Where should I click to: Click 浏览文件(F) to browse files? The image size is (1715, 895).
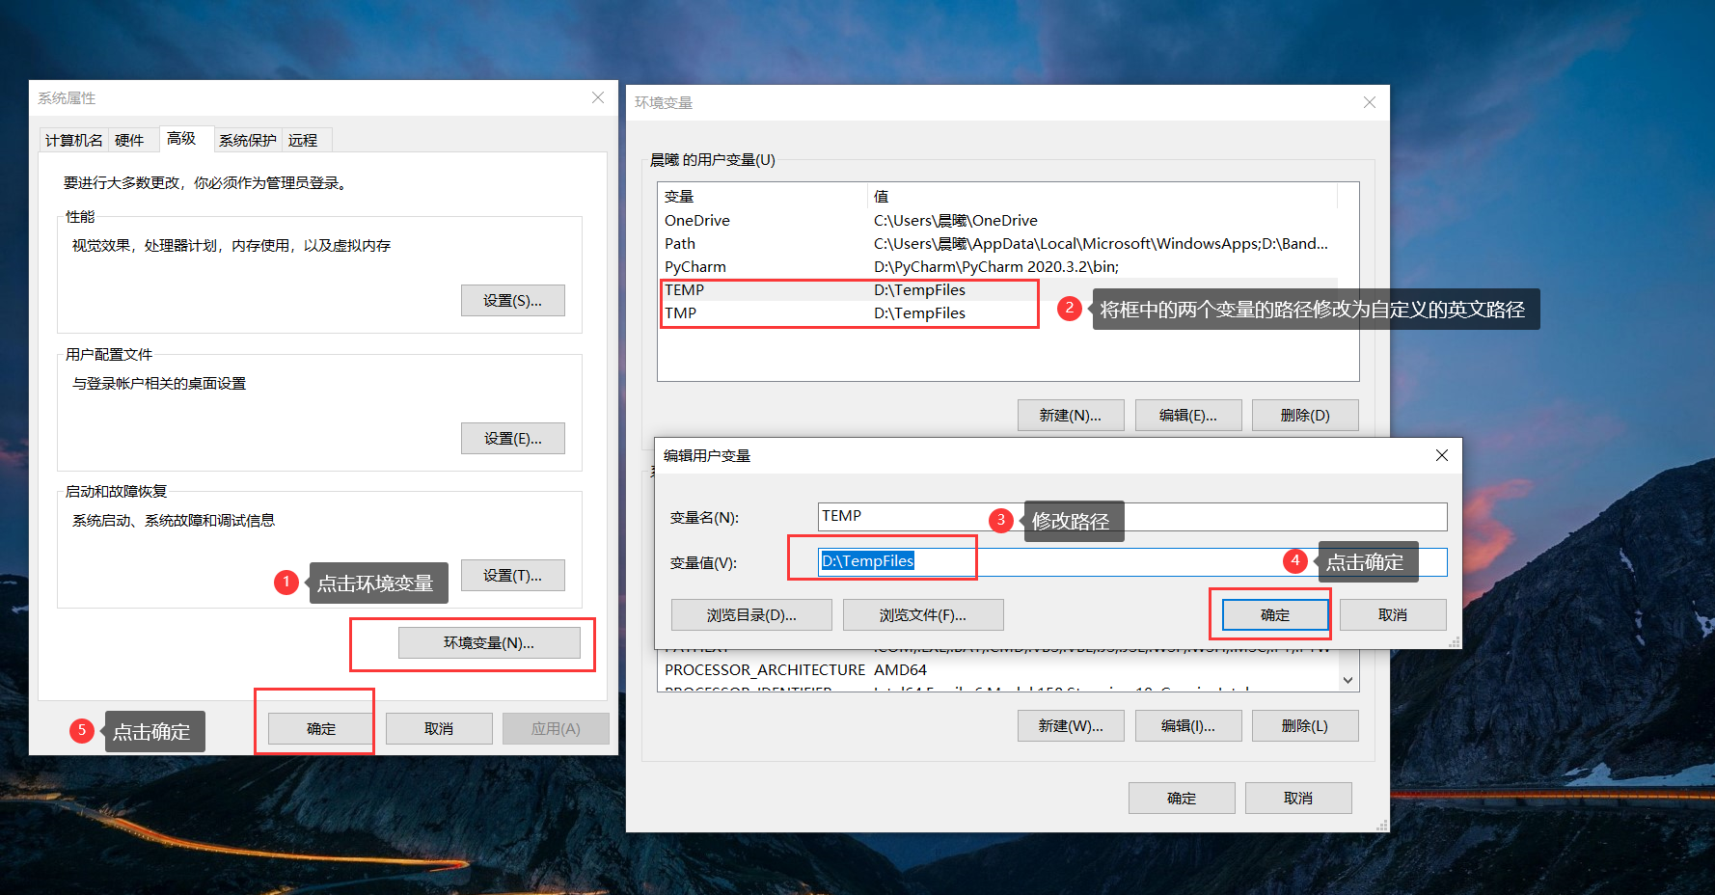(x=922, y=614)
